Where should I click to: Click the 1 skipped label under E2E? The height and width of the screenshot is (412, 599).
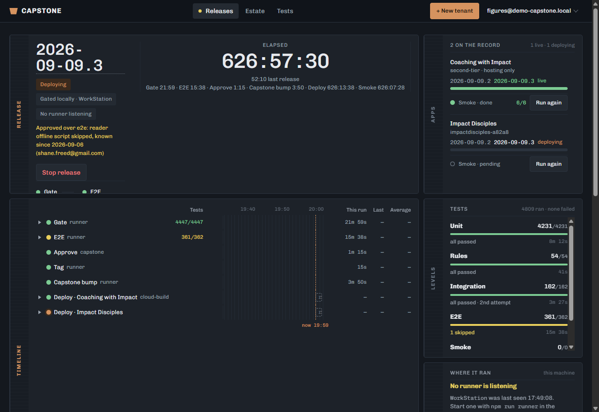(x=462, y=332)
